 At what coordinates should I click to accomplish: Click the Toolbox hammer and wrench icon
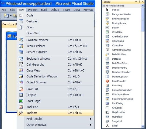click(21, 113)
